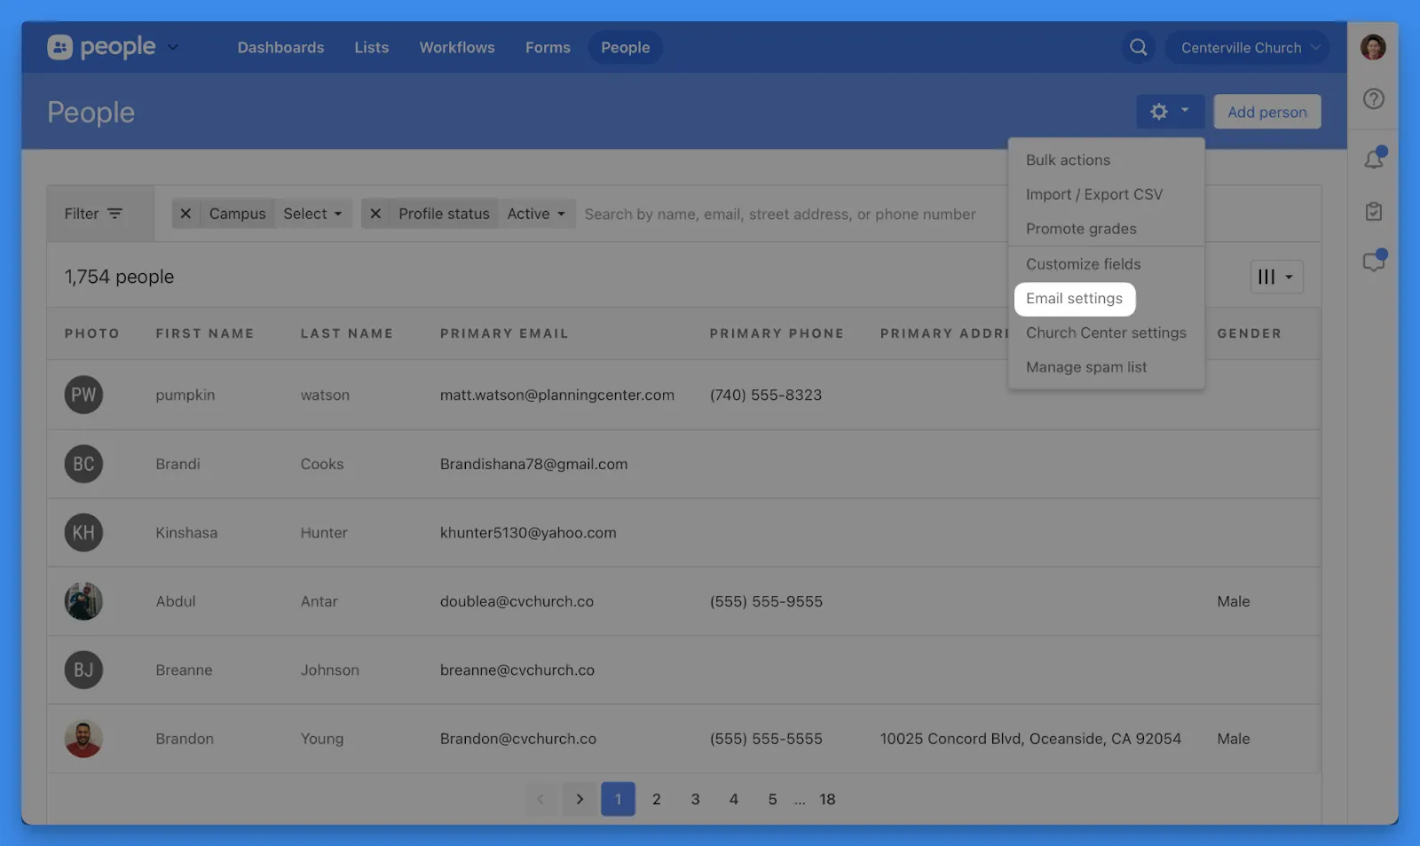
Task: Open the tasks clipboard icon
Action: [x=1373, y=212]
